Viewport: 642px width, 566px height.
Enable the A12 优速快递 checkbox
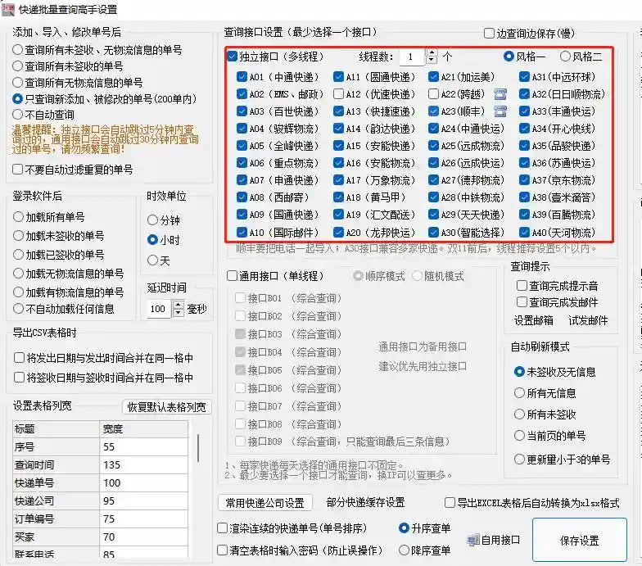(x=339, y=94)
